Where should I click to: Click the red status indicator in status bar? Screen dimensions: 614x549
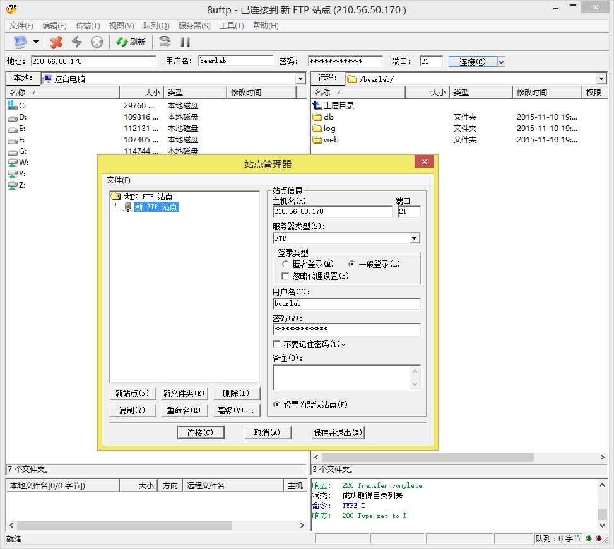[599, 538]
